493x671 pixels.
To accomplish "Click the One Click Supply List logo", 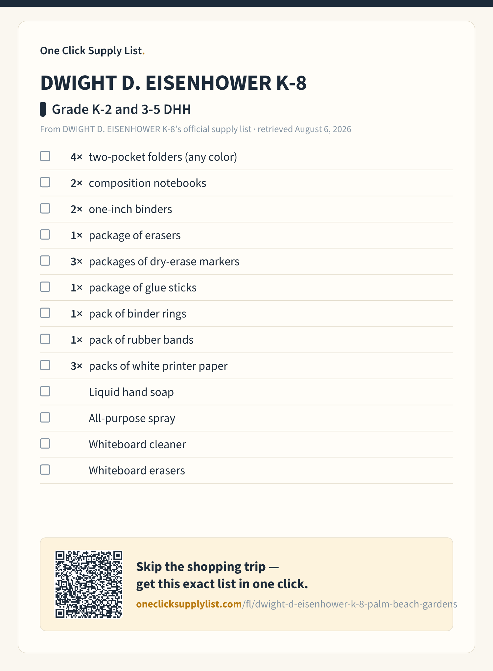I will (92, 51).
